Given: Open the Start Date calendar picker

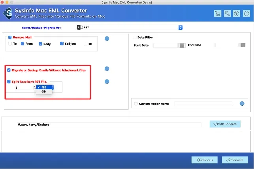Looking at the screenshot, I should pyautogui.click(x=182, y=45).
